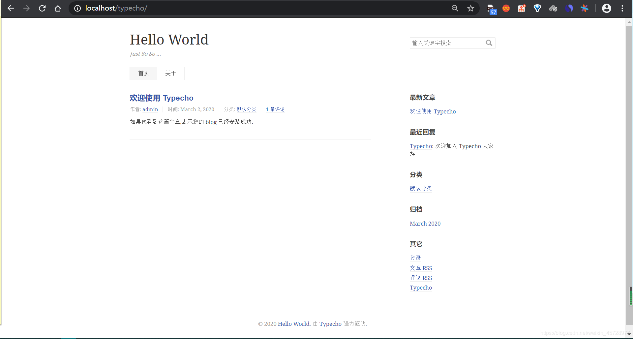
Task: Click the page scrollbar down arrow
Action: pyautogui.click(x=629, y=334)
